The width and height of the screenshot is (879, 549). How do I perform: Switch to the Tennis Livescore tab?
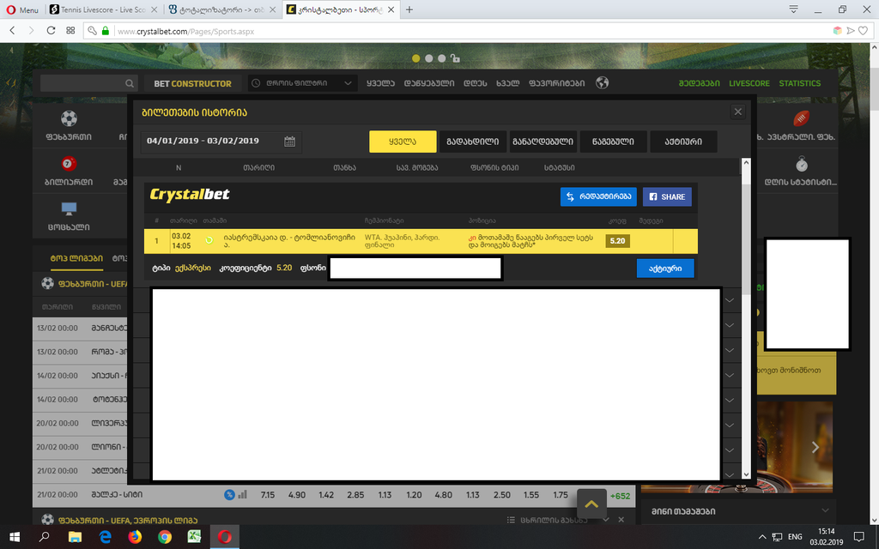coord(103,9)
